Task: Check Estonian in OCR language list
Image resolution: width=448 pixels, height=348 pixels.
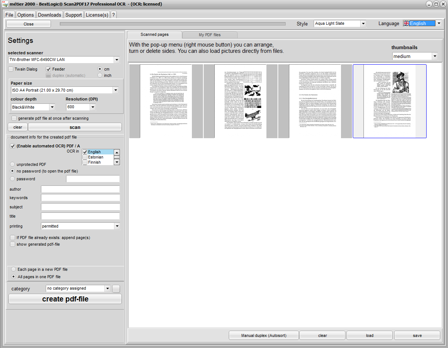Action: (x=85, y=157)
